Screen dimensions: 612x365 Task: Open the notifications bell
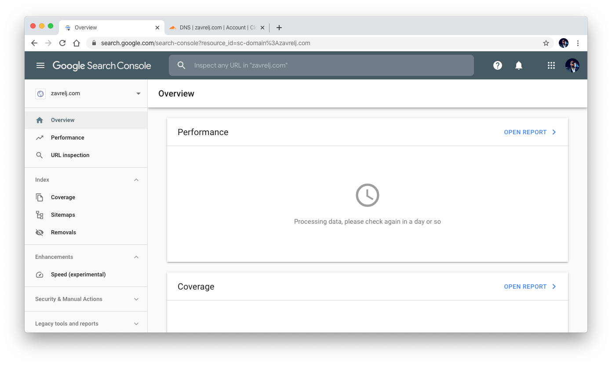tap(519, 65)
